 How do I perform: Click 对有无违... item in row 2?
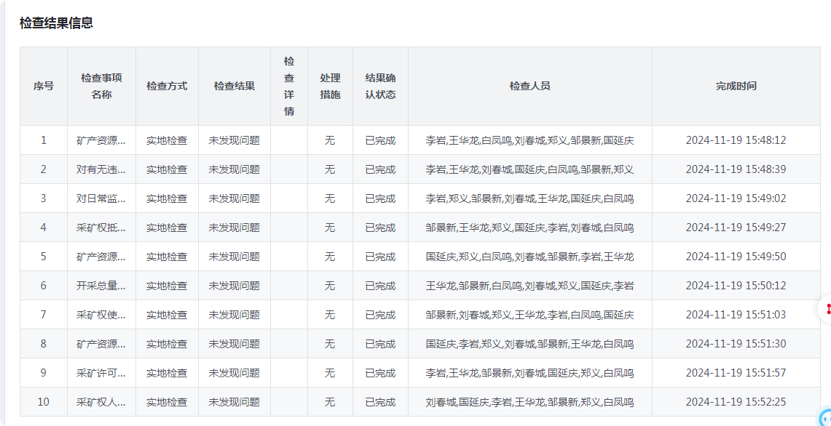coord(101,169)
